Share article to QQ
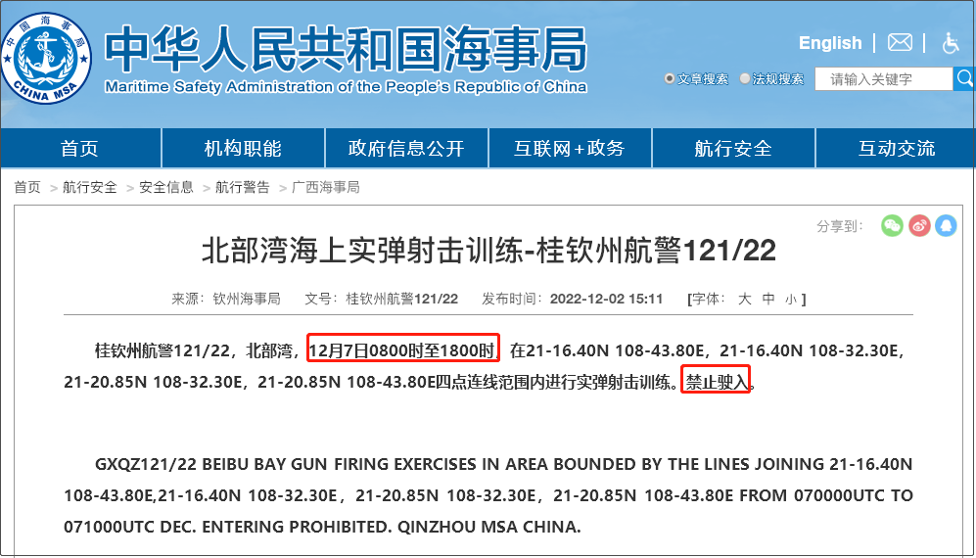Image resolution: width=976 pixels, height=558 pixels. pyautogui.click(x=945, y=226)
